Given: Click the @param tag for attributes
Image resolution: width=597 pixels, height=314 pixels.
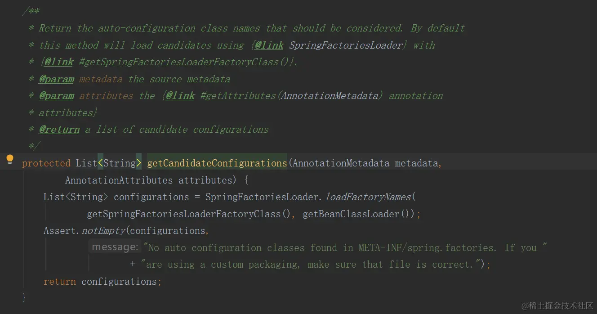Looking at the screenshot, I should (56, 96).
